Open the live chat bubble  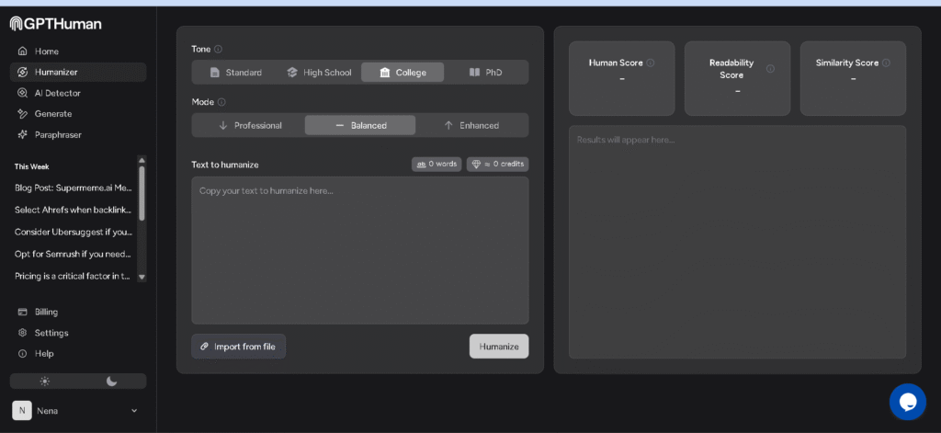click(x=907, y=402)
